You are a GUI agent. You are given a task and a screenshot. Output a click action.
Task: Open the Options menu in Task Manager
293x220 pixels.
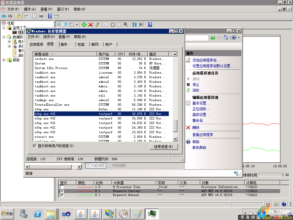click(49, 37)
